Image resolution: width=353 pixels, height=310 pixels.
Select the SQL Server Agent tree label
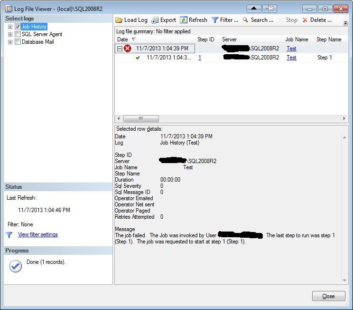coord(42,34)
